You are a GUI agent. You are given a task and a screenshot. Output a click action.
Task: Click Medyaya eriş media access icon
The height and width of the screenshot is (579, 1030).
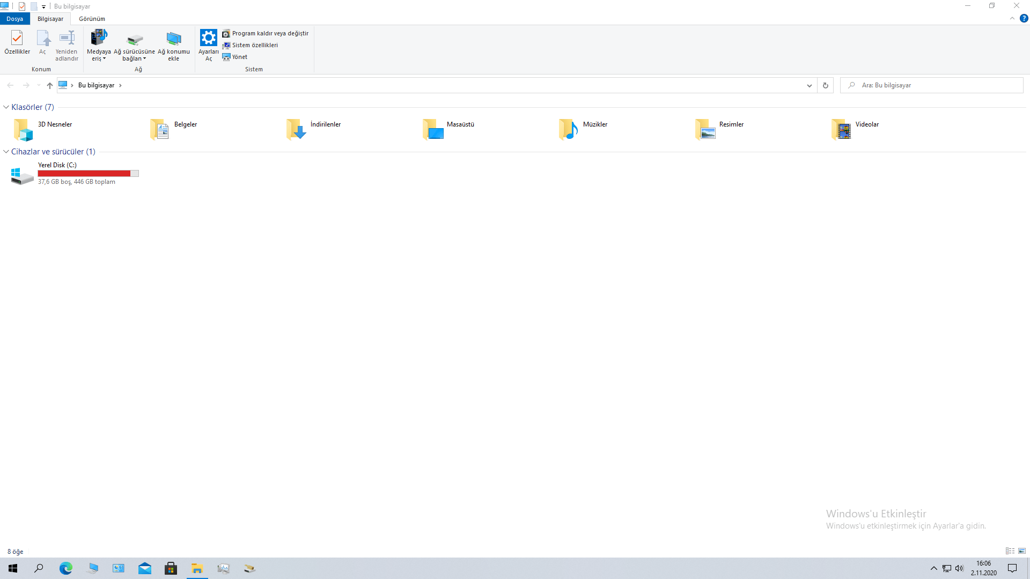point(99,39)
